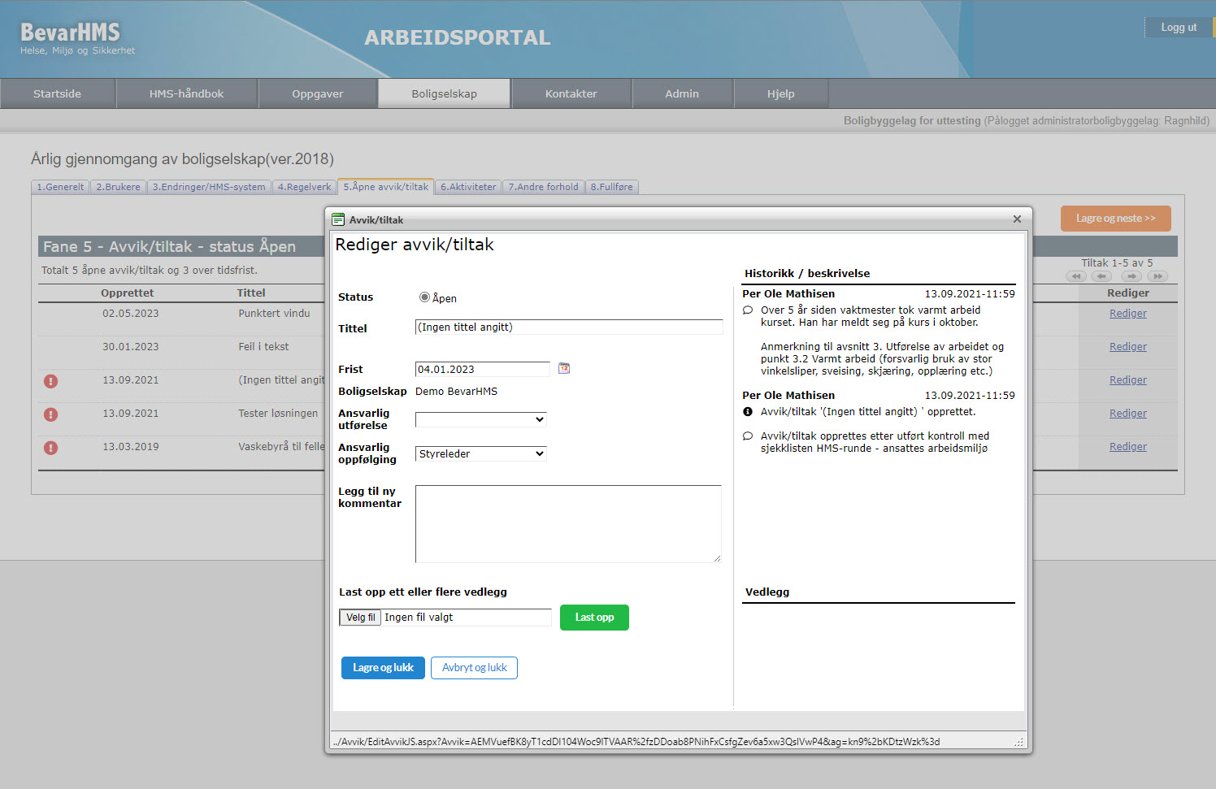Click Rediger link for Punktert vindu row
The height and width of the screenshot is (789, 1216).
pyautogui.click(x=1127, y=314)
